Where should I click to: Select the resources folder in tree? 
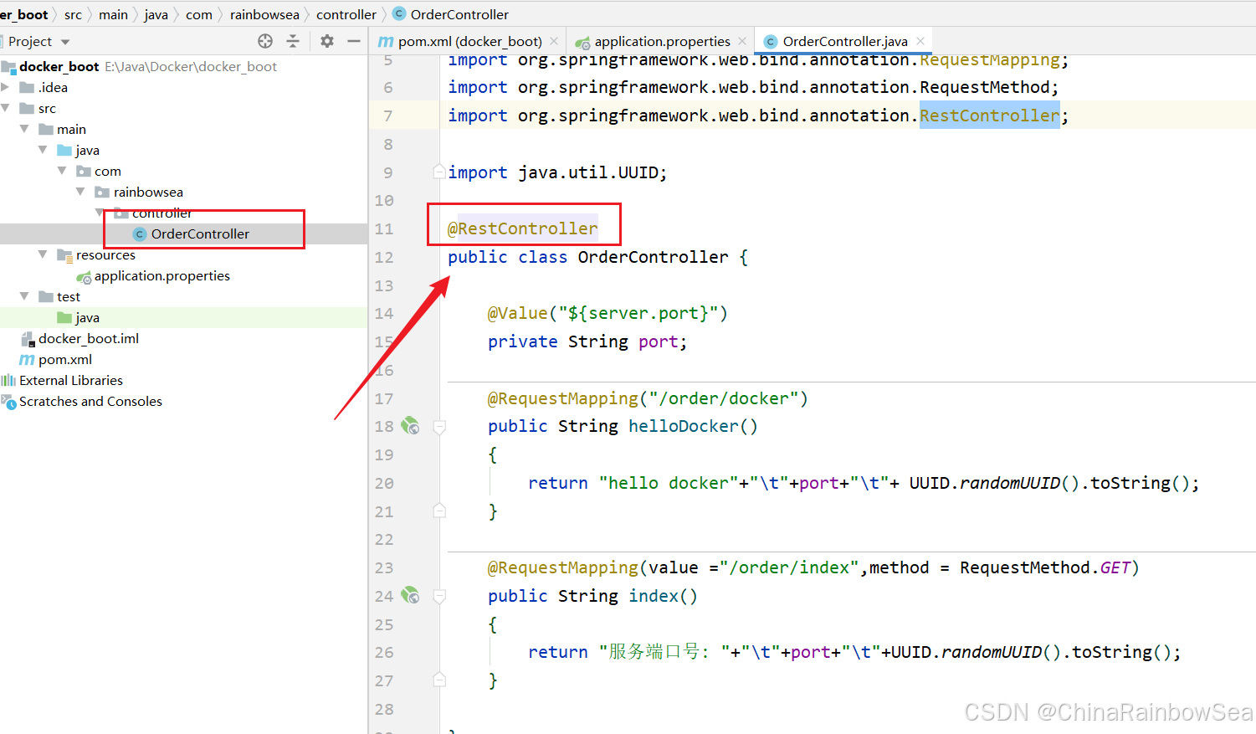105,254
